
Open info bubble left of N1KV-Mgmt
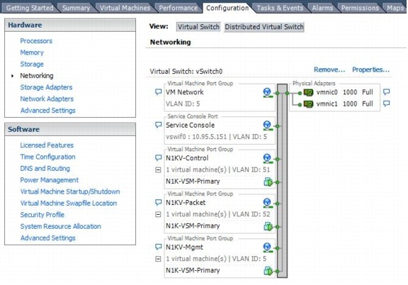tap(158, 247)
